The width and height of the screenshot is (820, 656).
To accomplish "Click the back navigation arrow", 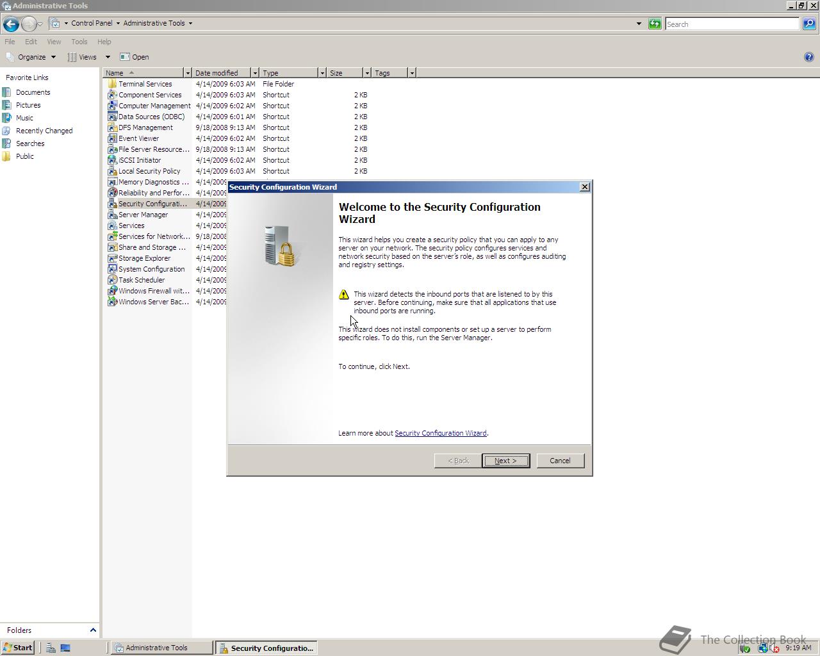I will (x=11, y=24).
